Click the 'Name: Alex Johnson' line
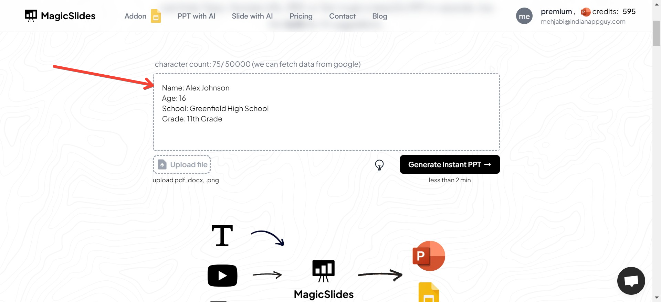Image resolution: width=661 pixels, height=302 pixels. (x=196, y=88)
